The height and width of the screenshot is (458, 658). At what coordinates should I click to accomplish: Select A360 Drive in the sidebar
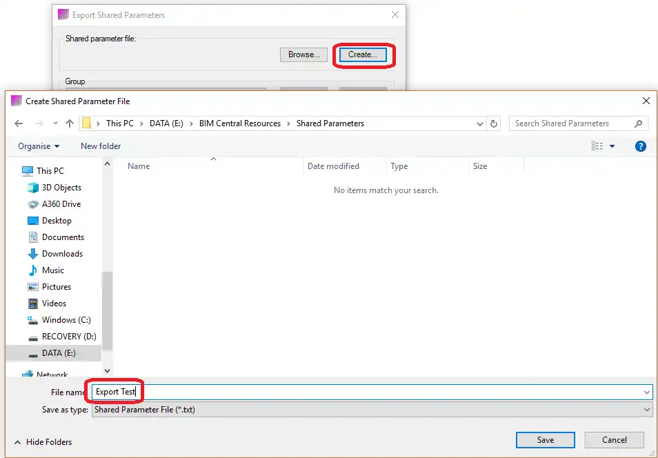pos(63,203)
